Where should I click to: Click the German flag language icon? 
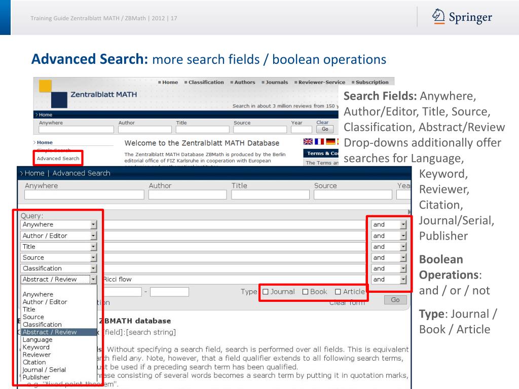coord(330,142)
